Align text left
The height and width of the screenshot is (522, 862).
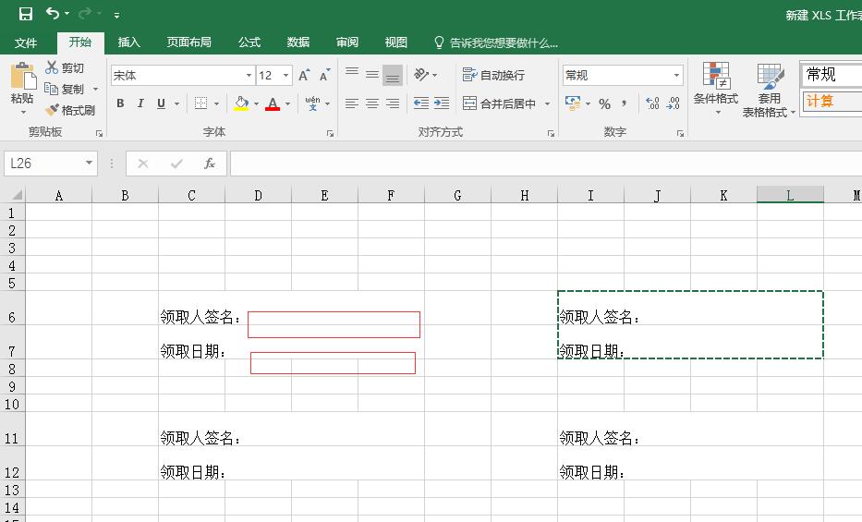(352, 103)
